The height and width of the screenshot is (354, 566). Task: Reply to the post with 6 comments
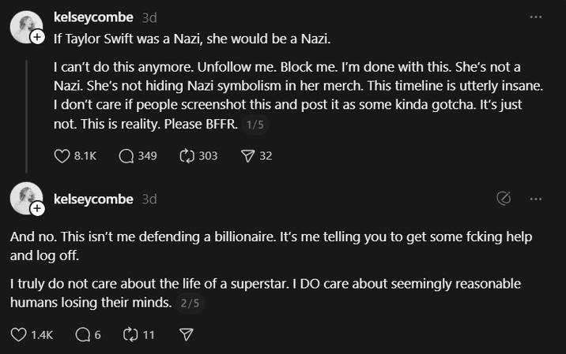pyautogui.click(x=82, y=335)
